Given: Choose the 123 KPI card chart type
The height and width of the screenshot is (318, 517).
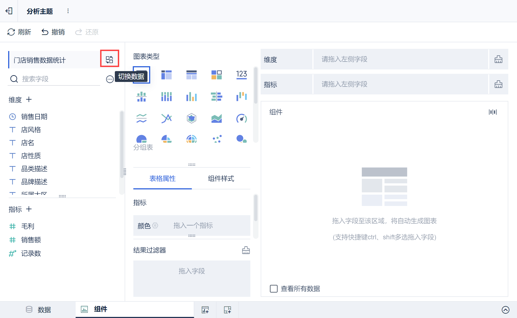Looking at the screenshot, I should click(x=242, y=75).
